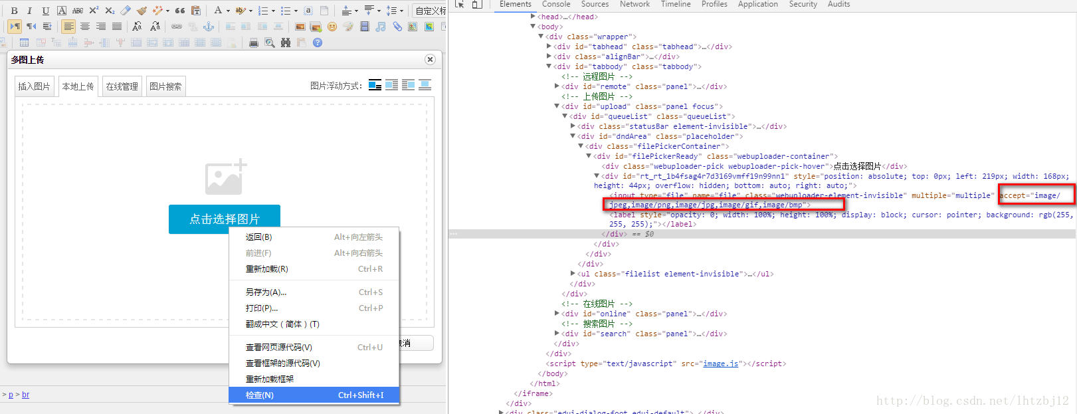The width and height of the screenshot is (1077, 414).
Task: Insert a blockquote with the quote icon
Action: (x=180, y=11)
